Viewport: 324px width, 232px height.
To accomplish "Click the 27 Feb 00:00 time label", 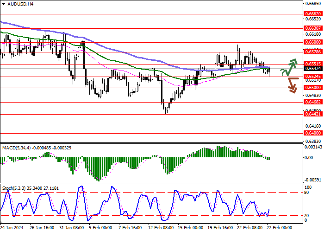I will click(280, 228).
